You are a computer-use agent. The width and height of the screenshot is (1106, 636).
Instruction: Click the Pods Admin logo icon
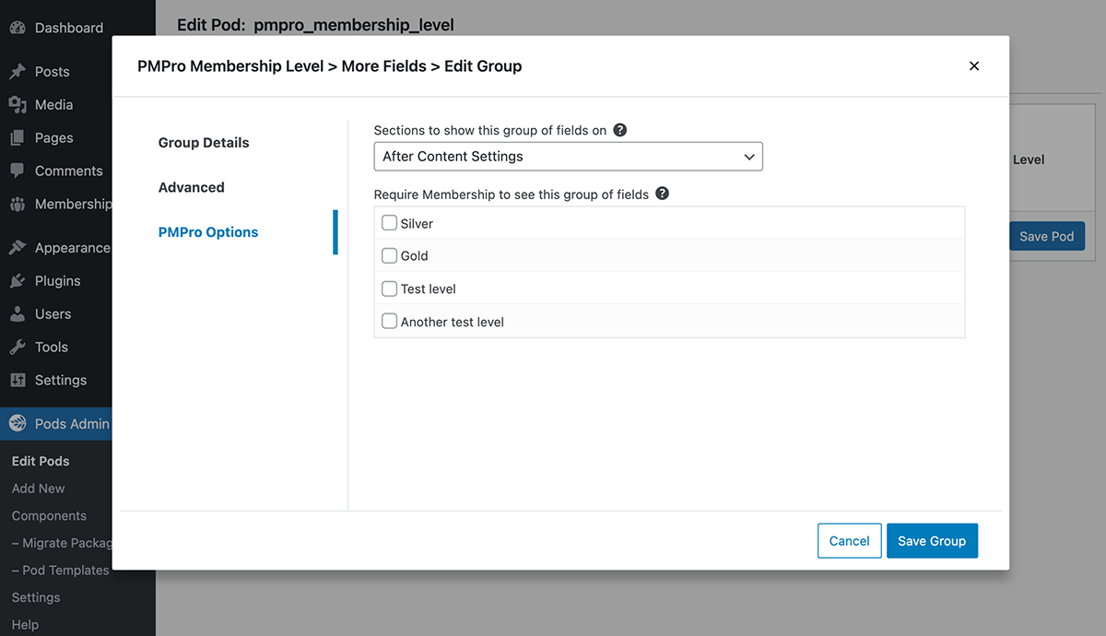[x=18, y=424]
